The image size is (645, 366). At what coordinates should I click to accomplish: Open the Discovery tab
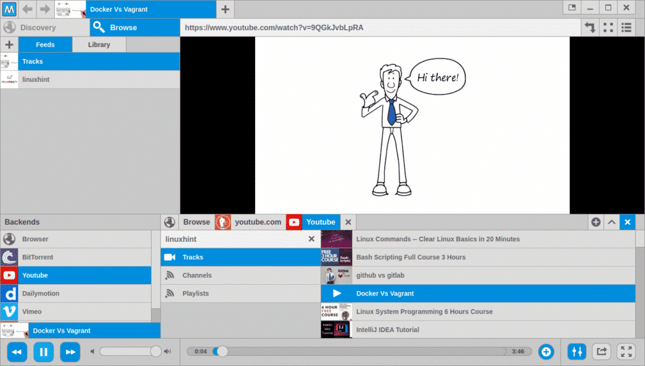point(38,28)
